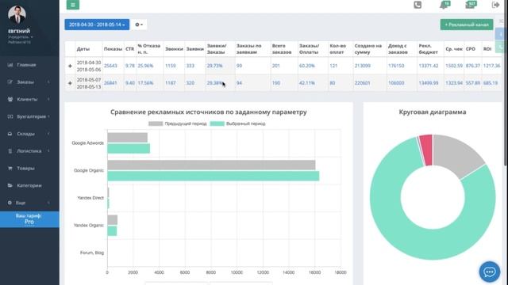Viewport: 508px width, 285px height.
Task: Click the 60.20% Заказы/Оплаты cell
Action: pyautogui.click(x=307, y=66)
